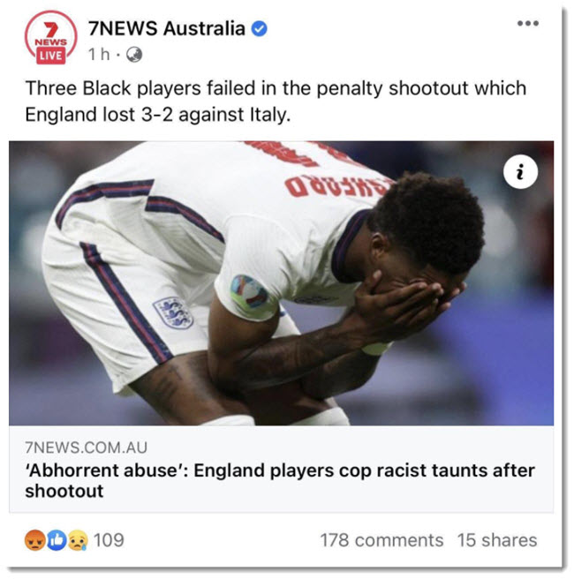Click the '1 h' post timestamp
Screen dimensions: 574x579
(x=99, y=55)
